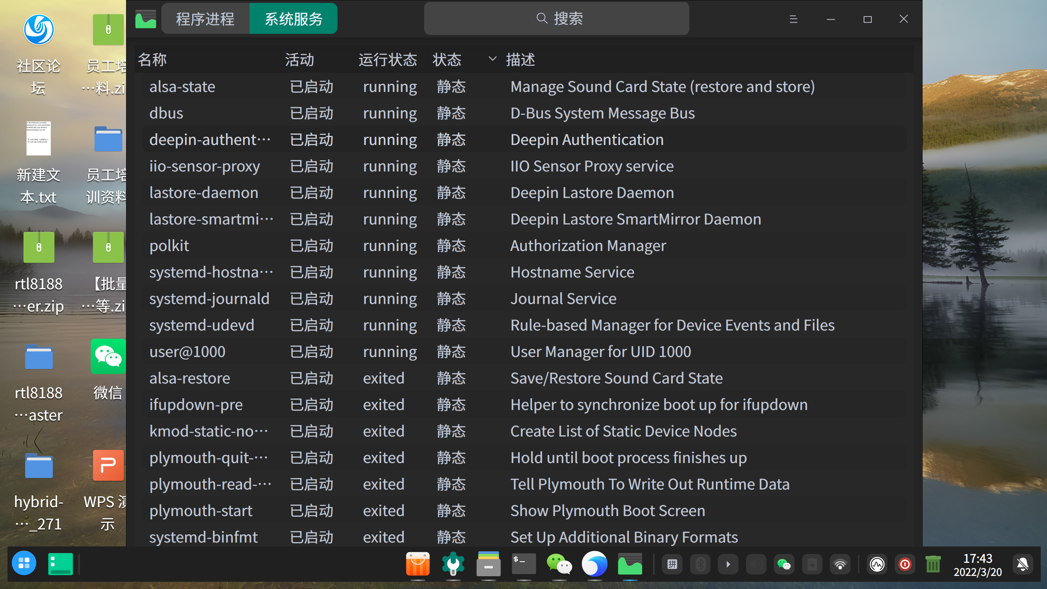Toggle the notification bell icon
Screen dimensions: 1047x589
(1022, 564)
